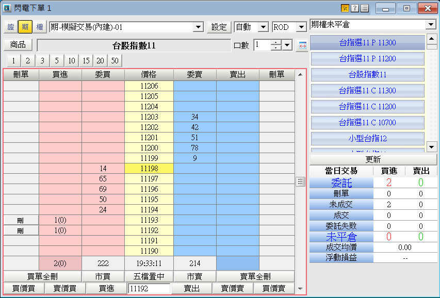Click the scrollbar grip beside the price ladder
The height and width of the screenshot is (298, 440).
tap(300, 180)
